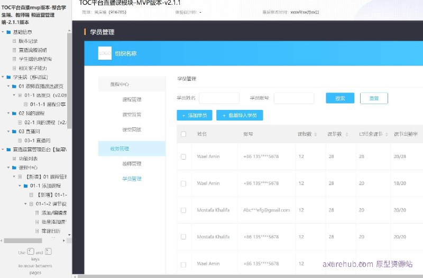Viewport: 423px width, 278px height.
Task: Check the last visible Wael Amin row
Action: 183,264
